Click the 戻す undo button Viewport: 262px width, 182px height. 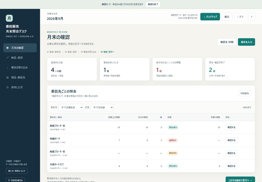pos(240,17)
